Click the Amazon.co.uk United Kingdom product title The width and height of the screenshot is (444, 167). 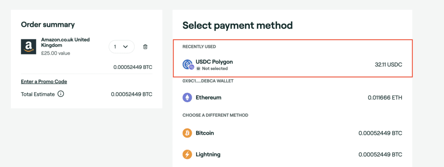pyautogui.click(x=65, y=42)
